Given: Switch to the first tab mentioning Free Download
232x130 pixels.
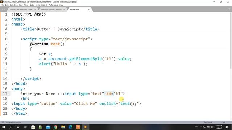Looking at the screenshot, I should tap(21, 9).
